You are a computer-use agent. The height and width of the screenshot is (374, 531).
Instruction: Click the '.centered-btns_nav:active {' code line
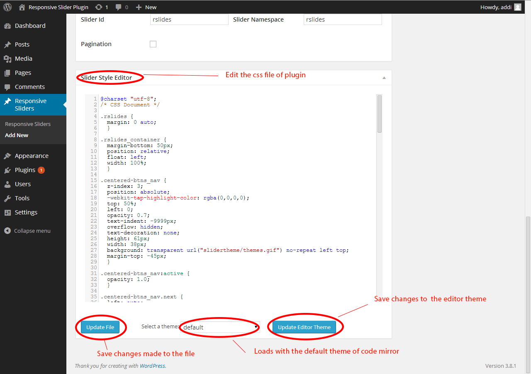pos(145,273)
